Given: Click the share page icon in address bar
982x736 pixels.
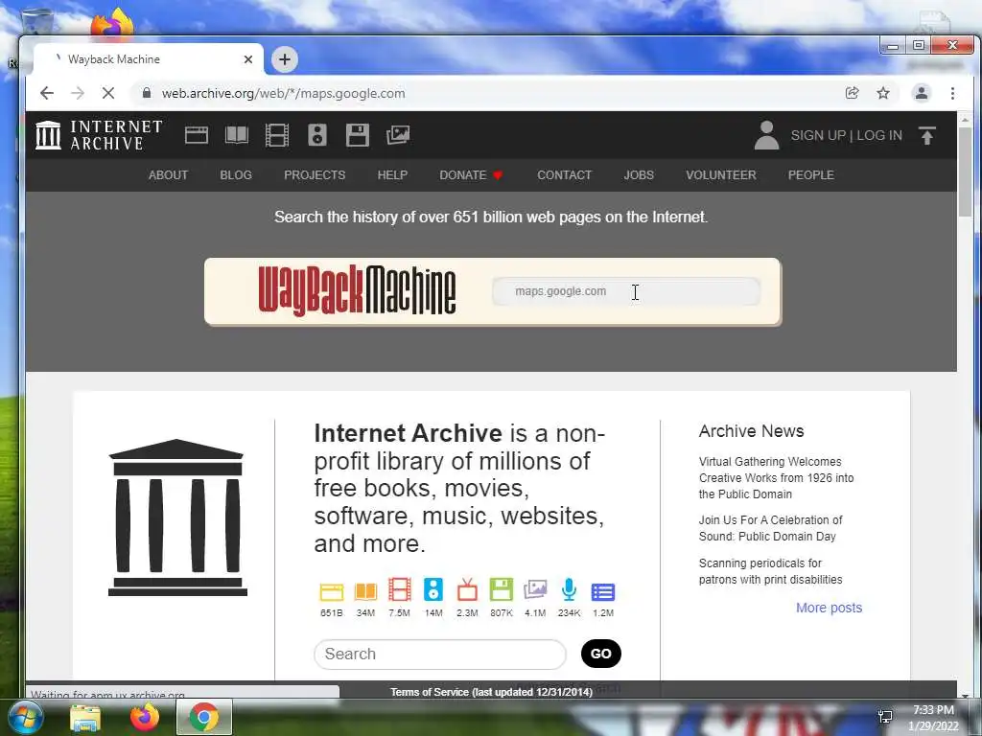Looking at the screenshot, I should coord(852,93).
